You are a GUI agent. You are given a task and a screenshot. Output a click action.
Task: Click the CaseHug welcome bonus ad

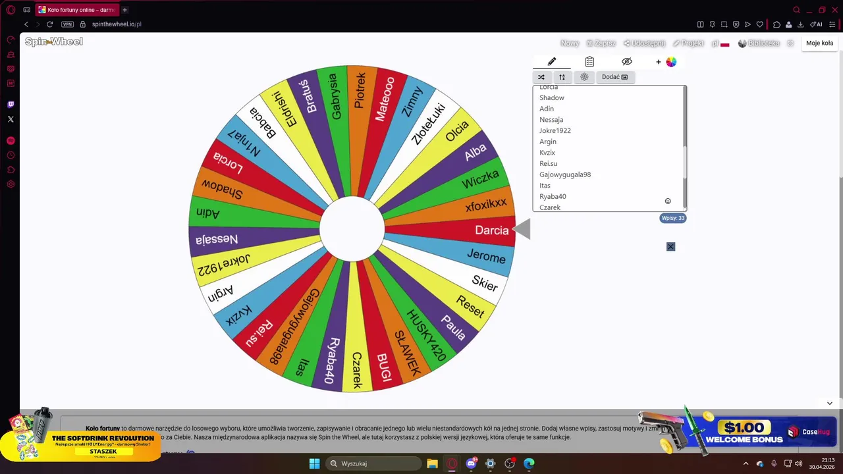[738, 431]
